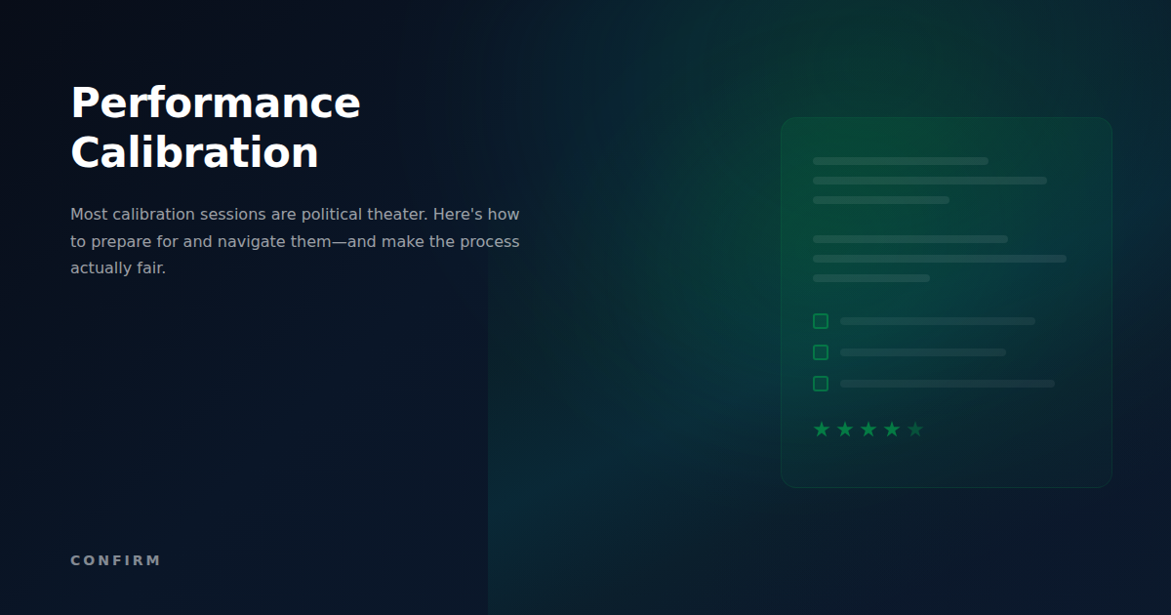Screen dimensions: 1171x615
Task: Select the middle star in the rating row
Action: (x=868, y=429)
